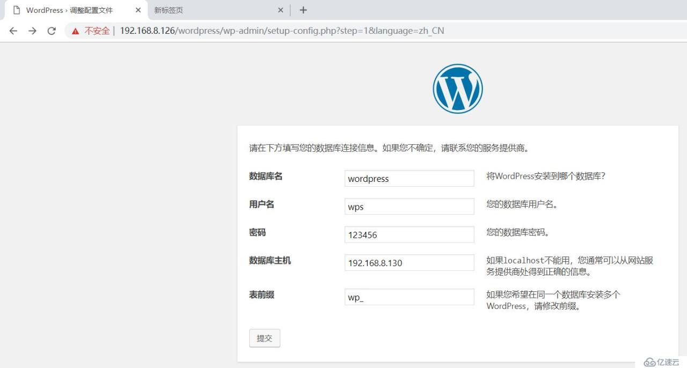Click the 提交 submit button
The image size is (687, 368).
coord(264,338)
